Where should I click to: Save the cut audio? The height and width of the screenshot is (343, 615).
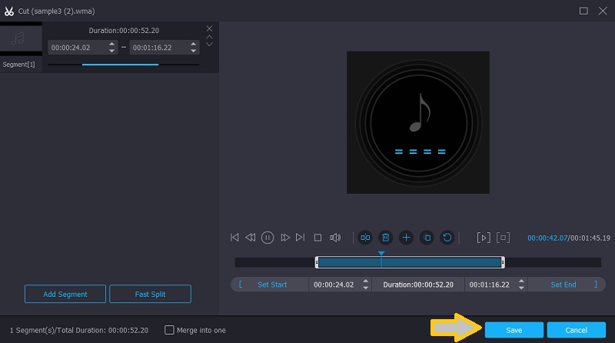tap(514, 330)
